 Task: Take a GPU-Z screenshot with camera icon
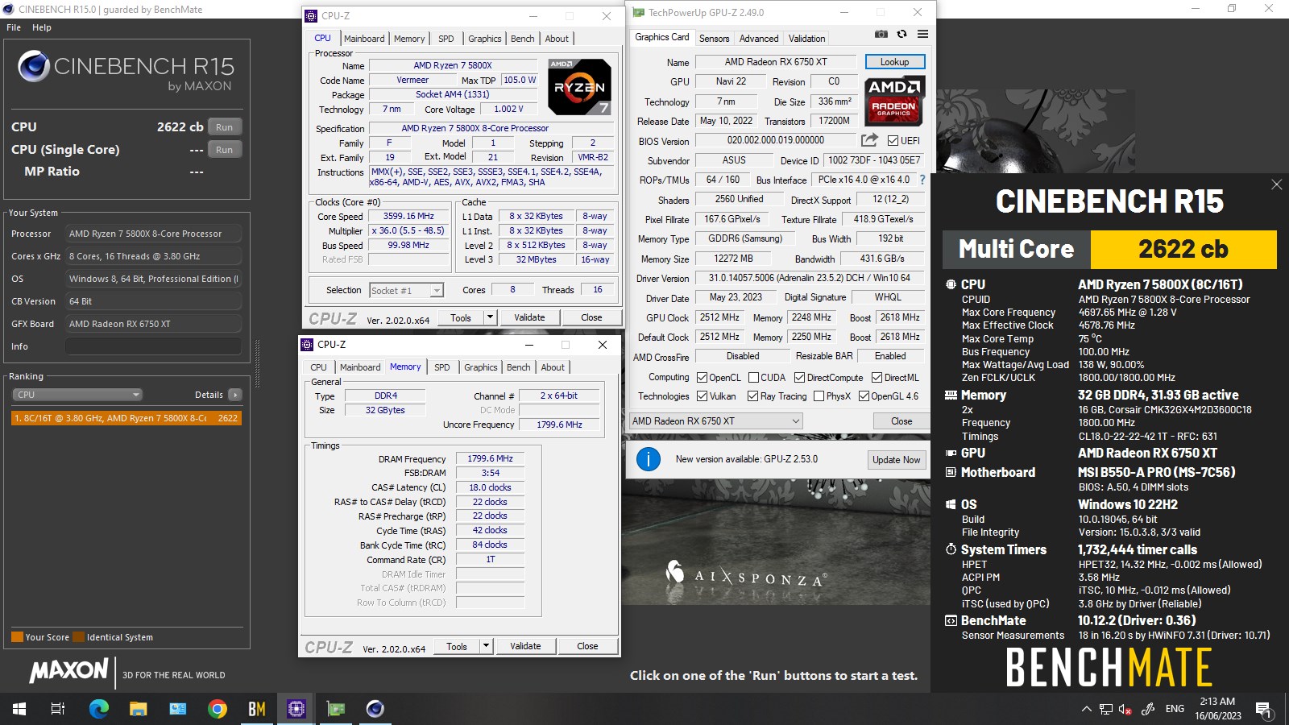(881, 35)
